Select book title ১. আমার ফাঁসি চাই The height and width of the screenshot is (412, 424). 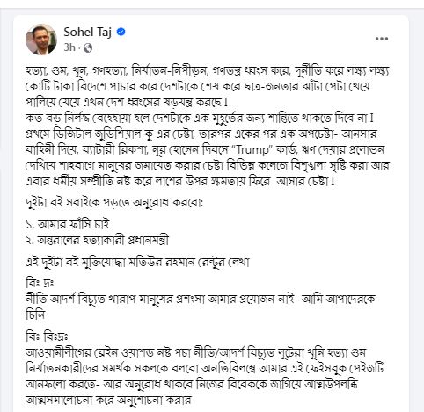click(68, 224)
